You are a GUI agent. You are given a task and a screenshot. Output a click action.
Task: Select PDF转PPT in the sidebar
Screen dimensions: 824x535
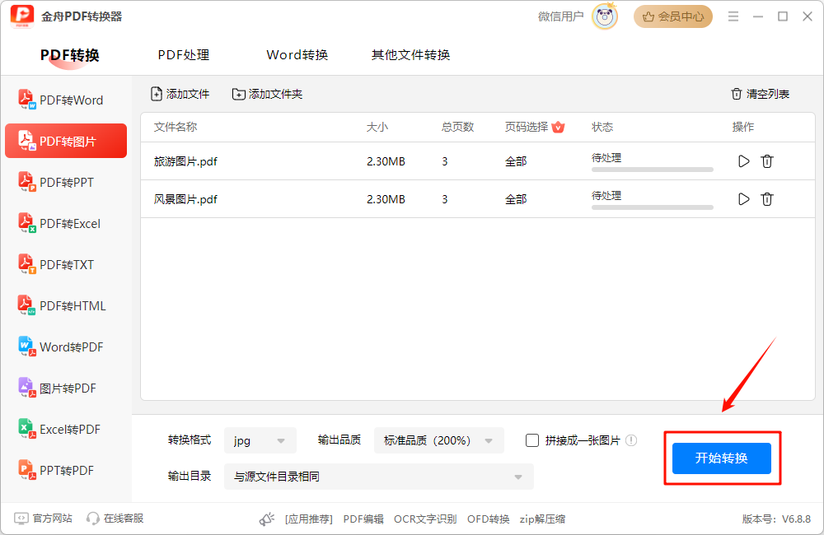point(66,182)
